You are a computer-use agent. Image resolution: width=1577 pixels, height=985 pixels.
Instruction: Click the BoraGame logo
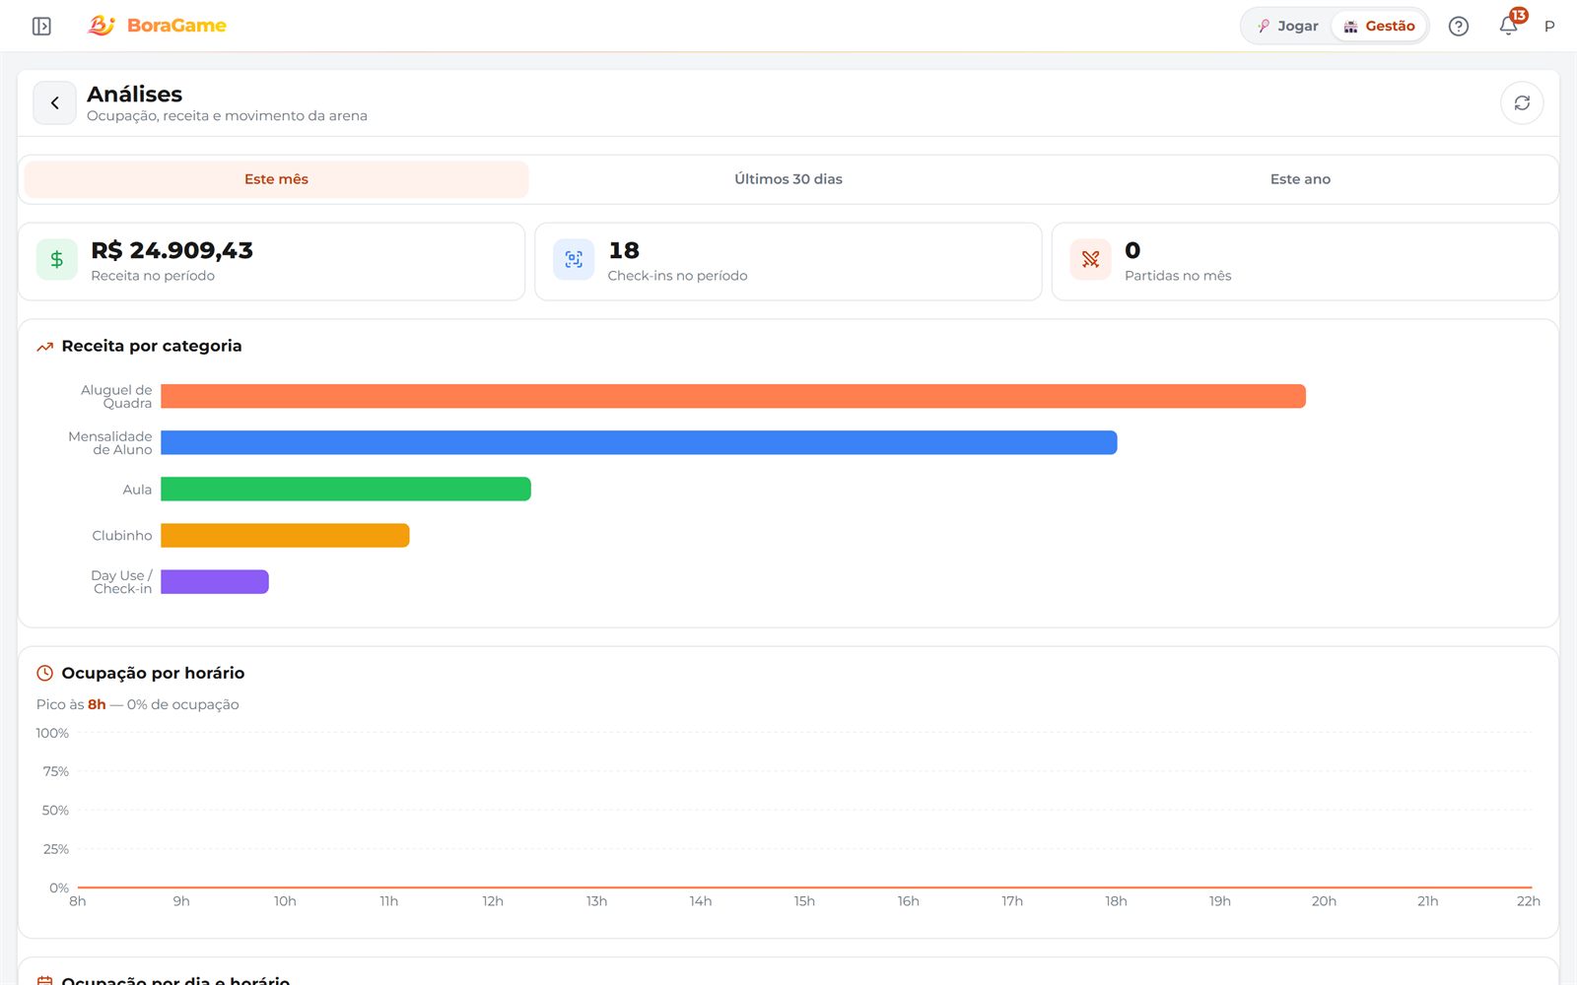(x=157, y=26)
